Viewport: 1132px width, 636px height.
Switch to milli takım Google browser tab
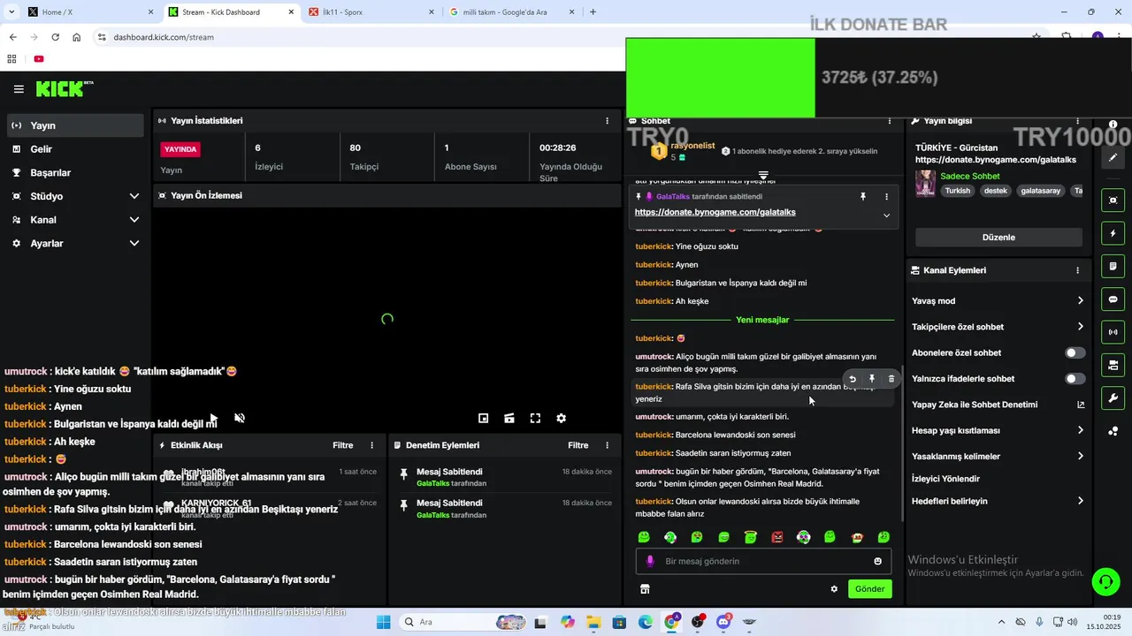pyautogui.click(x=511, y=12)
